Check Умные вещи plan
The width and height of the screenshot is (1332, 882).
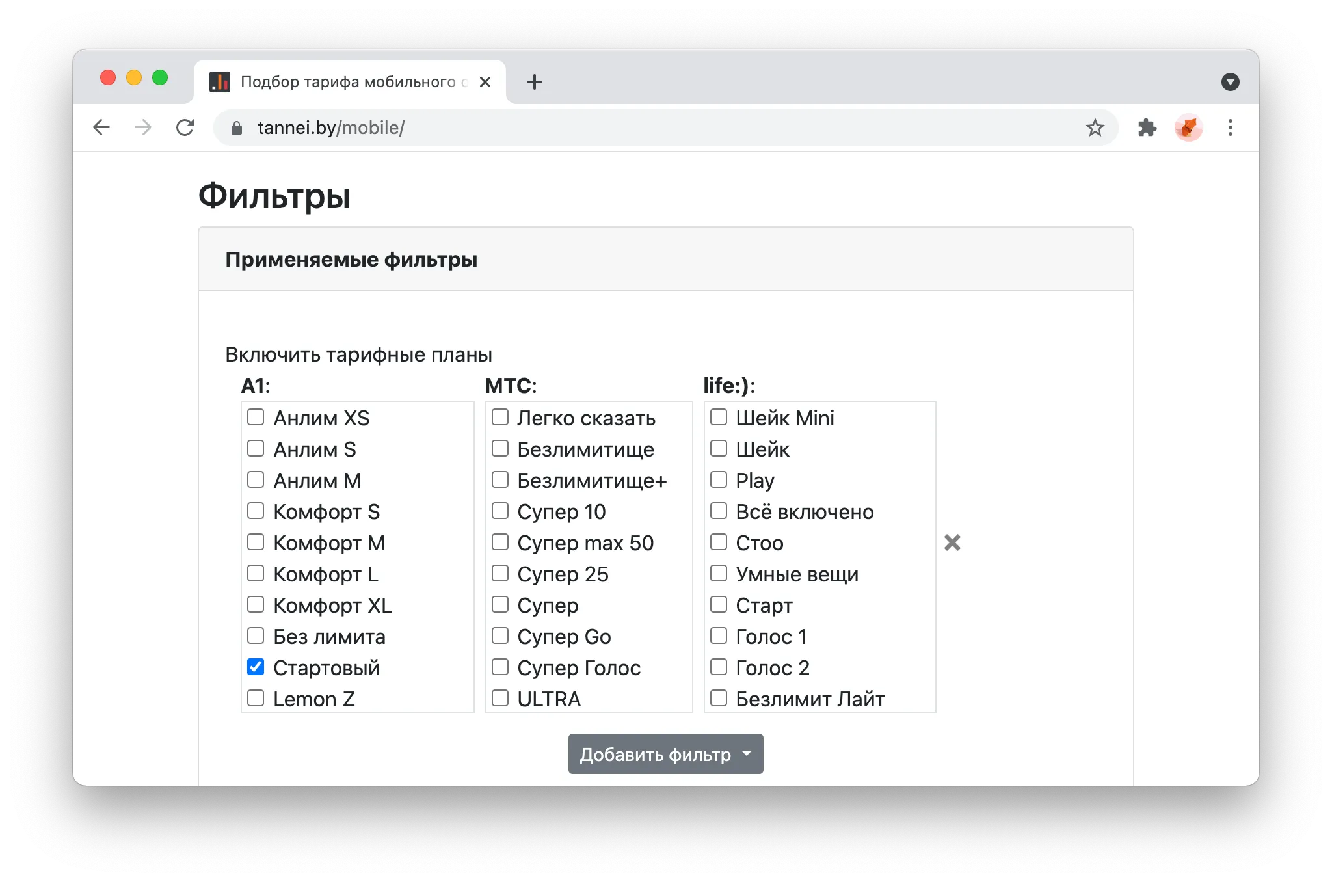click(719, 573)
